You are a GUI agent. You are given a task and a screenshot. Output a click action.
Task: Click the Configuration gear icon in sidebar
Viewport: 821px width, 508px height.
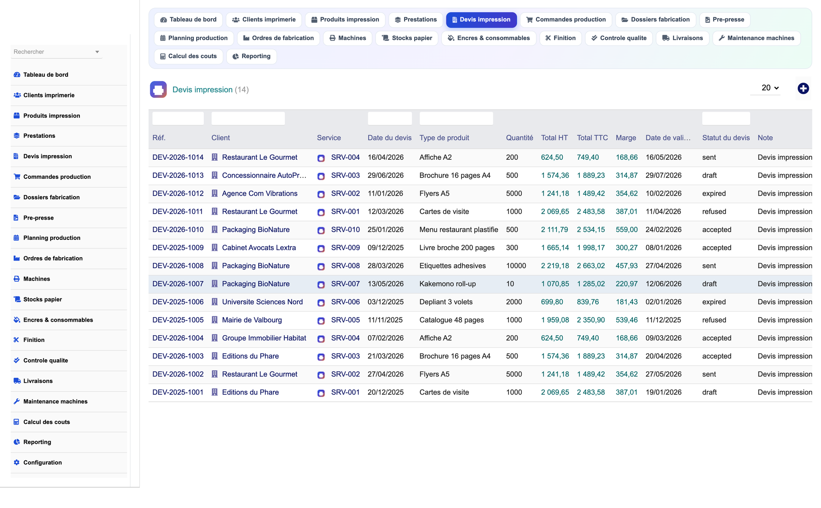pos(17,462)
